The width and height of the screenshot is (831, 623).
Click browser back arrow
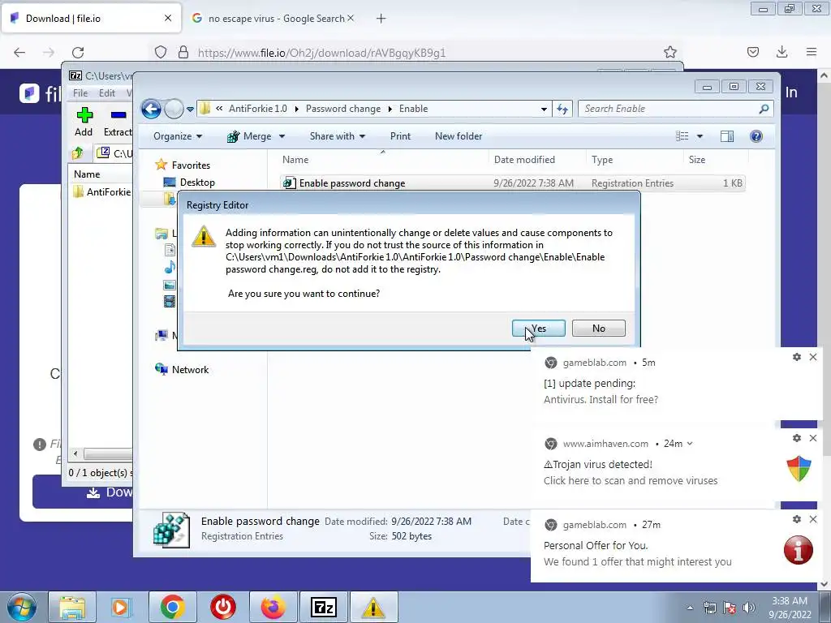click(x=19, y=53)
